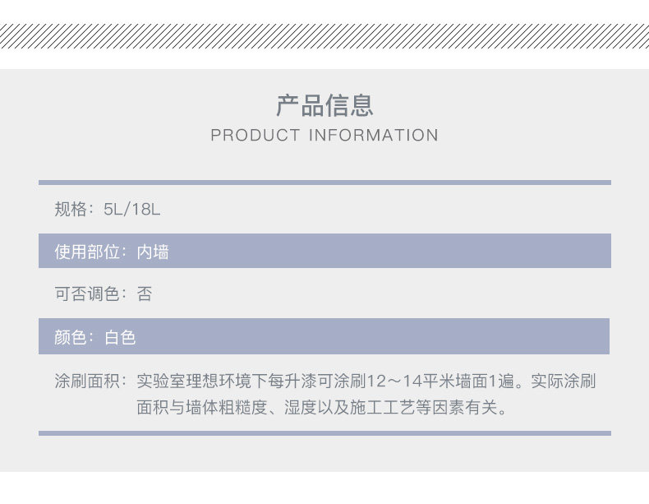Click the diagonal striped banner at top
This screenshot has height=504, width=649.
pos(324,35)
